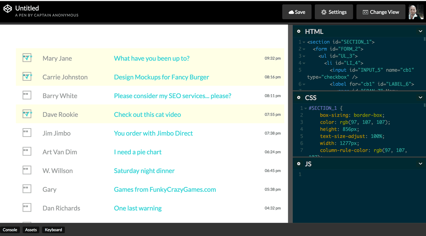Open HTML panel settings gear
This screenshot has width=426, height=236.
pos(299,32)
